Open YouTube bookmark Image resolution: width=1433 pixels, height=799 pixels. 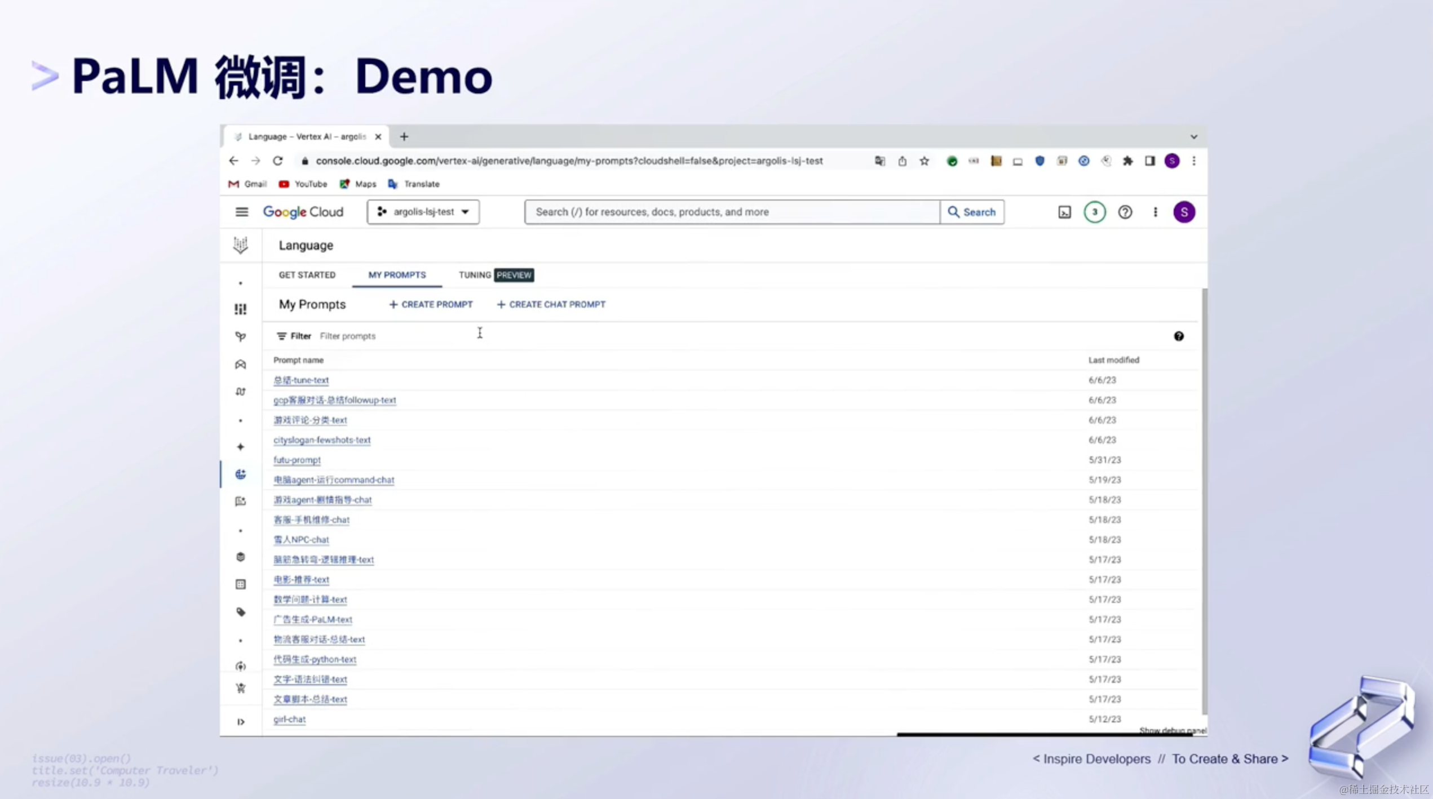click(x=303, y=184)
